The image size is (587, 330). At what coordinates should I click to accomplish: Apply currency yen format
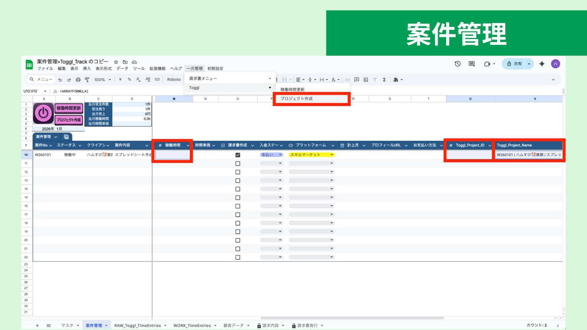pos(120,80)
